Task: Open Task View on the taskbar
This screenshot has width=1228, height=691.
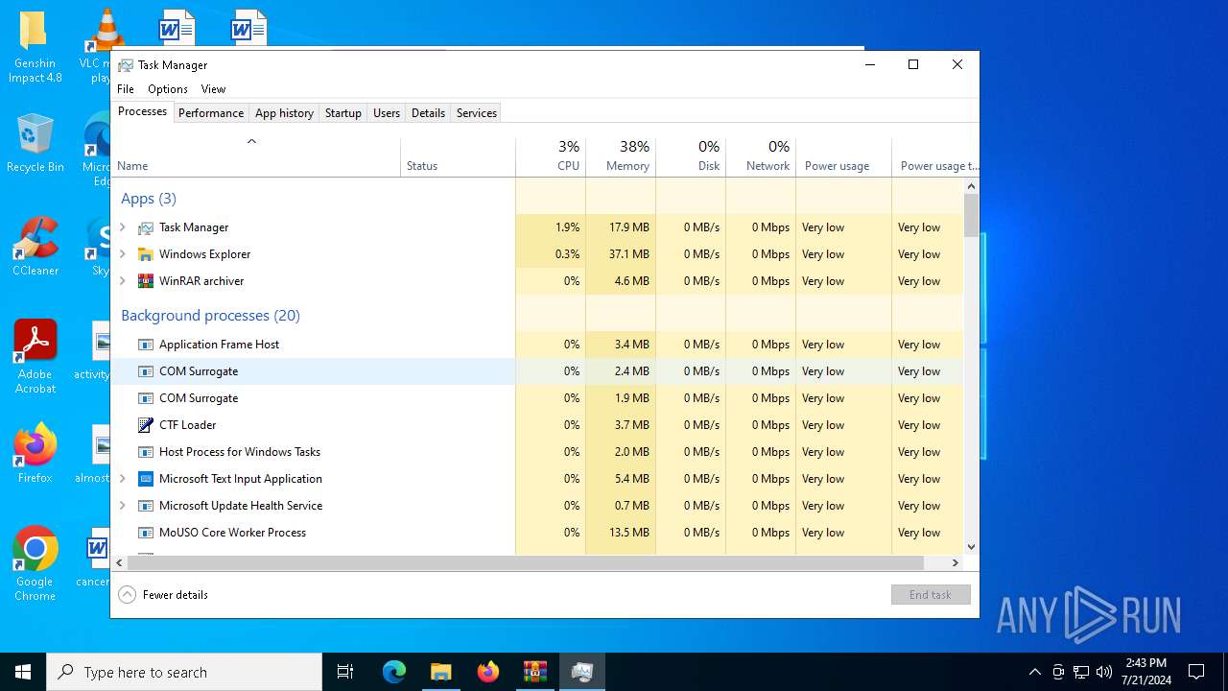Action: 345,672
